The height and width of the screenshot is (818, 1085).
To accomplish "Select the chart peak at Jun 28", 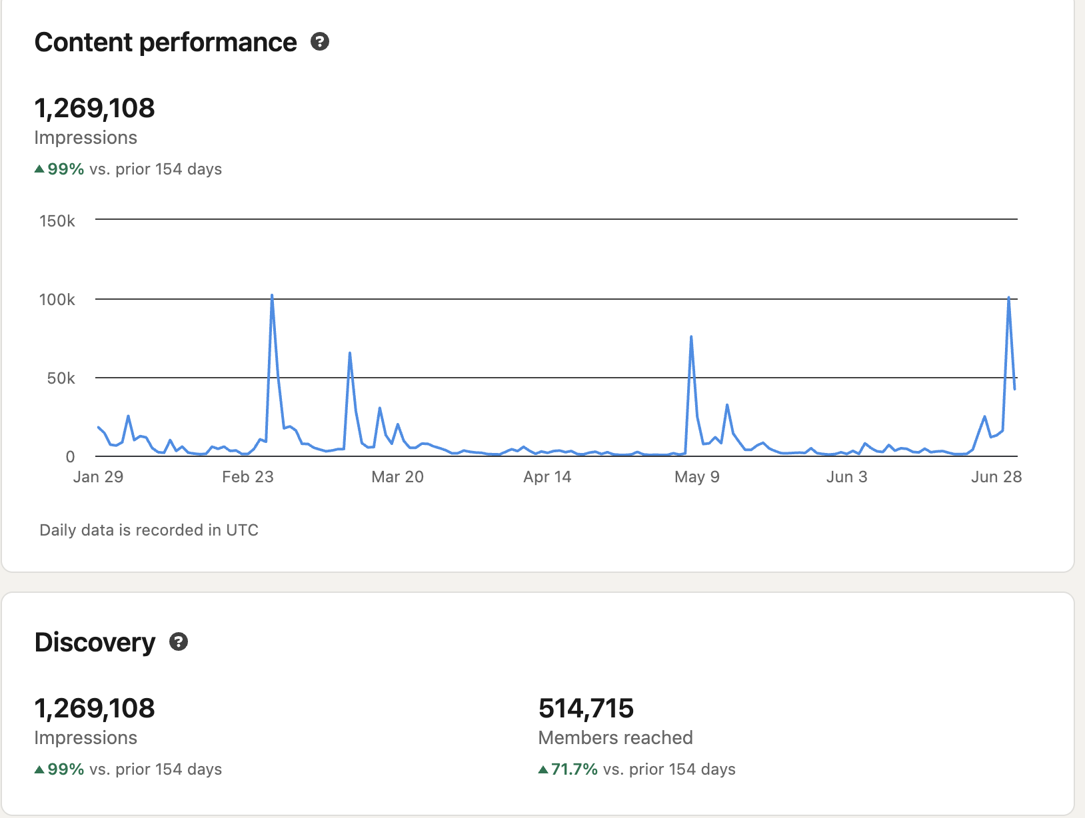I will (x=1009, y=298).
